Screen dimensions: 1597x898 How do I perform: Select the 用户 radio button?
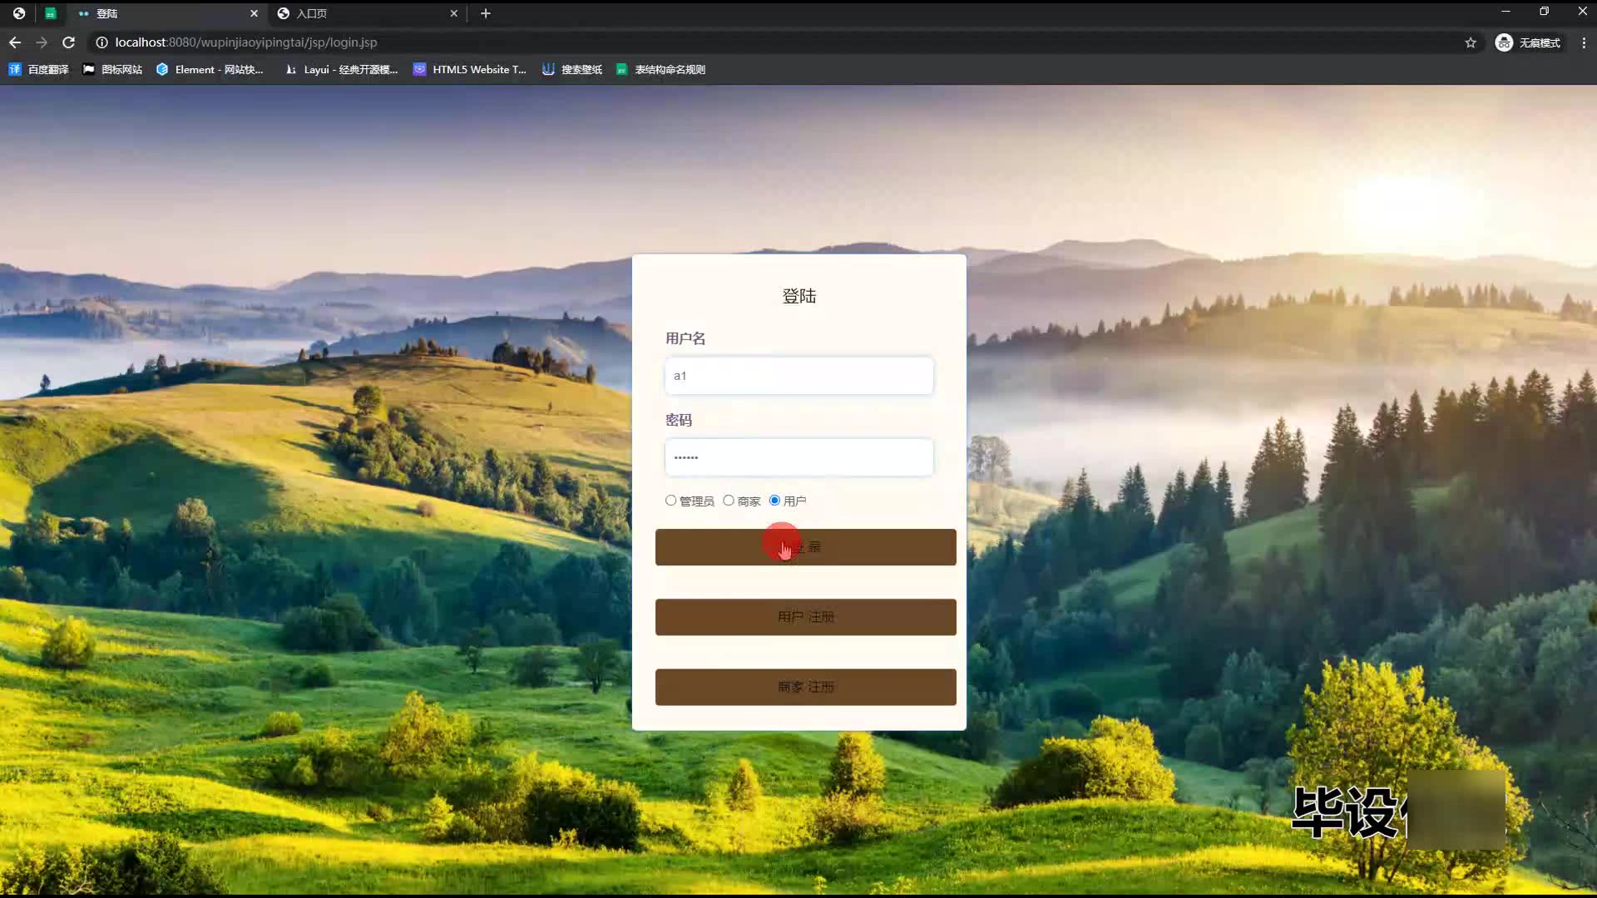coord(774,501)
